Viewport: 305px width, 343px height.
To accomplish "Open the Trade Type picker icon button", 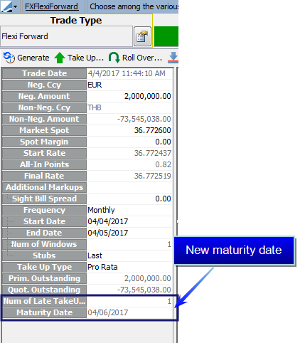I will pyautogui.click(x=142, y=36).
